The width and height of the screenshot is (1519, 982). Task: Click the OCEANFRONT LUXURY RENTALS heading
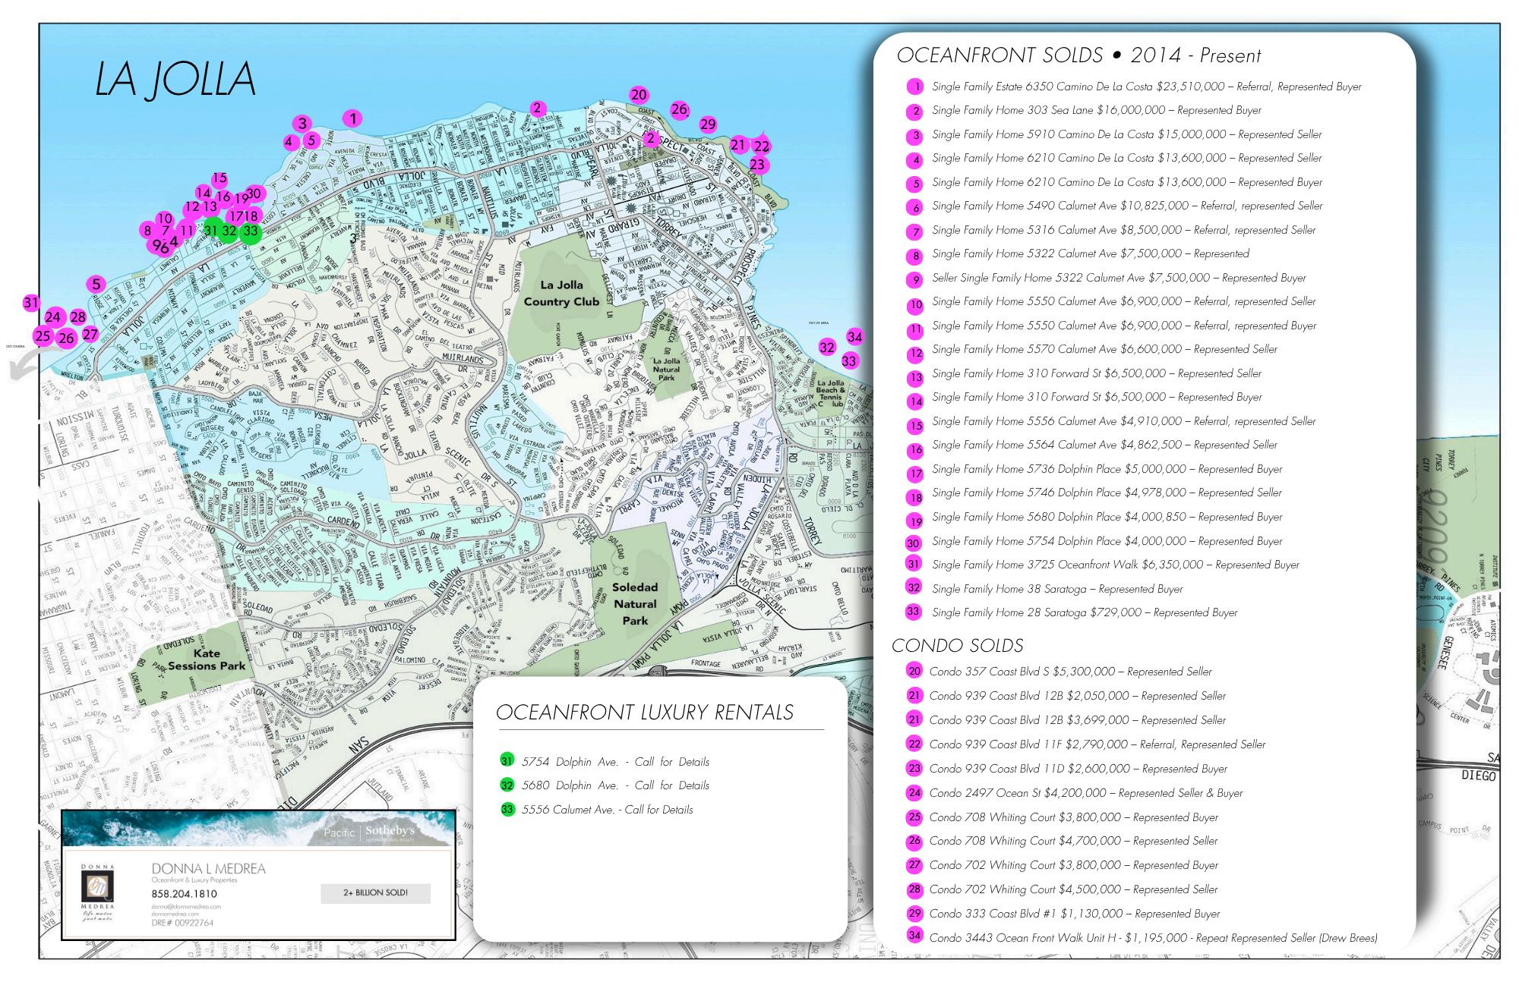644,713
